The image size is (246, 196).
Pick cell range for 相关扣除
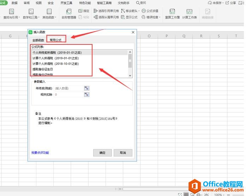pos(86,94)
